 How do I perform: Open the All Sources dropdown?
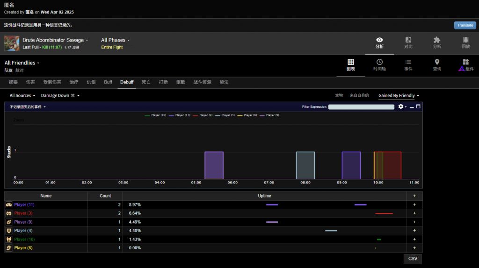coord(22,96)
